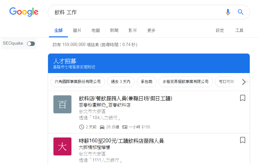Switch to the 圖片 tab
Screen dimensions: 259x164
click(x=77, y=30)
